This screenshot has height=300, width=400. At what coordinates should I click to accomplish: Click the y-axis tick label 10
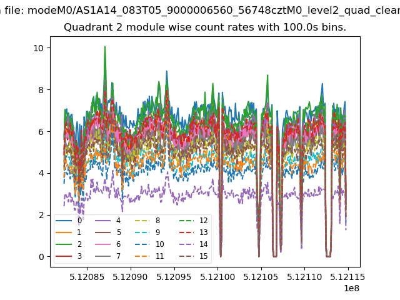[39, 48]
